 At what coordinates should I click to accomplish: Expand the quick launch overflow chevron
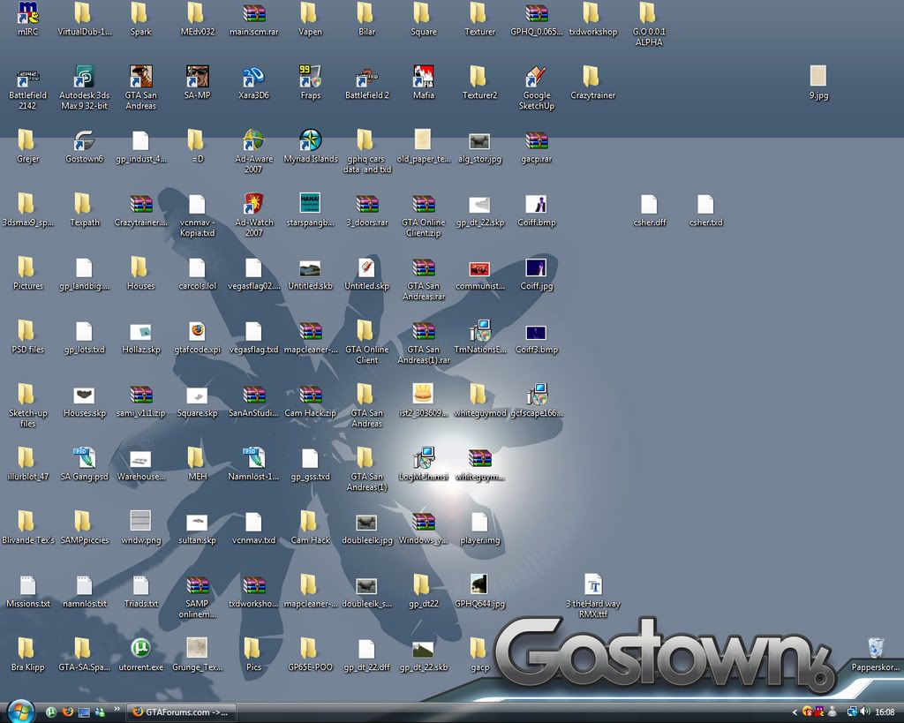click(117, 707)
